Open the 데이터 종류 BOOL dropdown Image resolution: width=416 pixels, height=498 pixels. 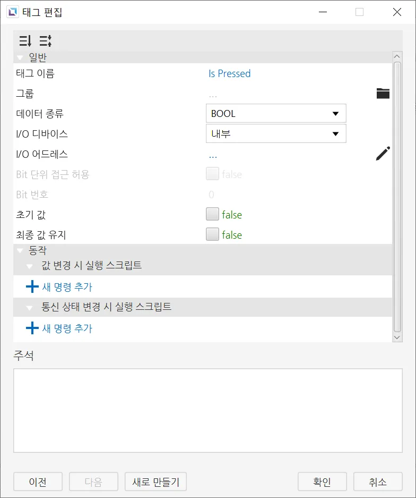coord(276,114)
